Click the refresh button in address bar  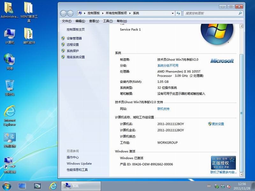tap(178, 13)
